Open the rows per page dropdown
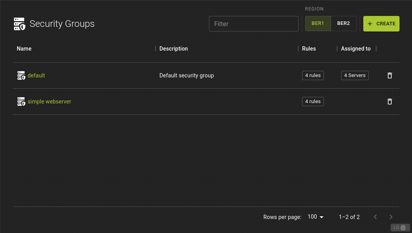The width and height of the screenshot is (412, 233). (x=315, y=217)
